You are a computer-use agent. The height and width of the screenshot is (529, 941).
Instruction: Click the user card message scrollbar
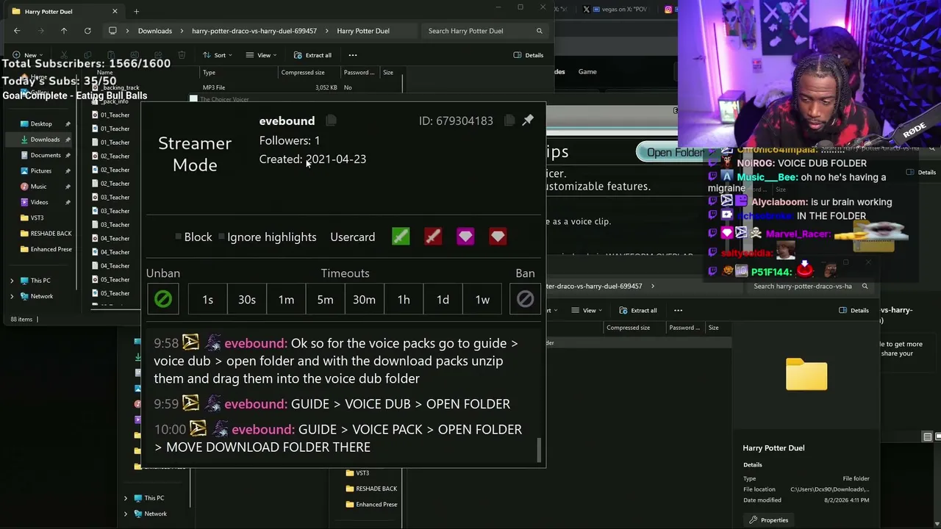point(540,450)
